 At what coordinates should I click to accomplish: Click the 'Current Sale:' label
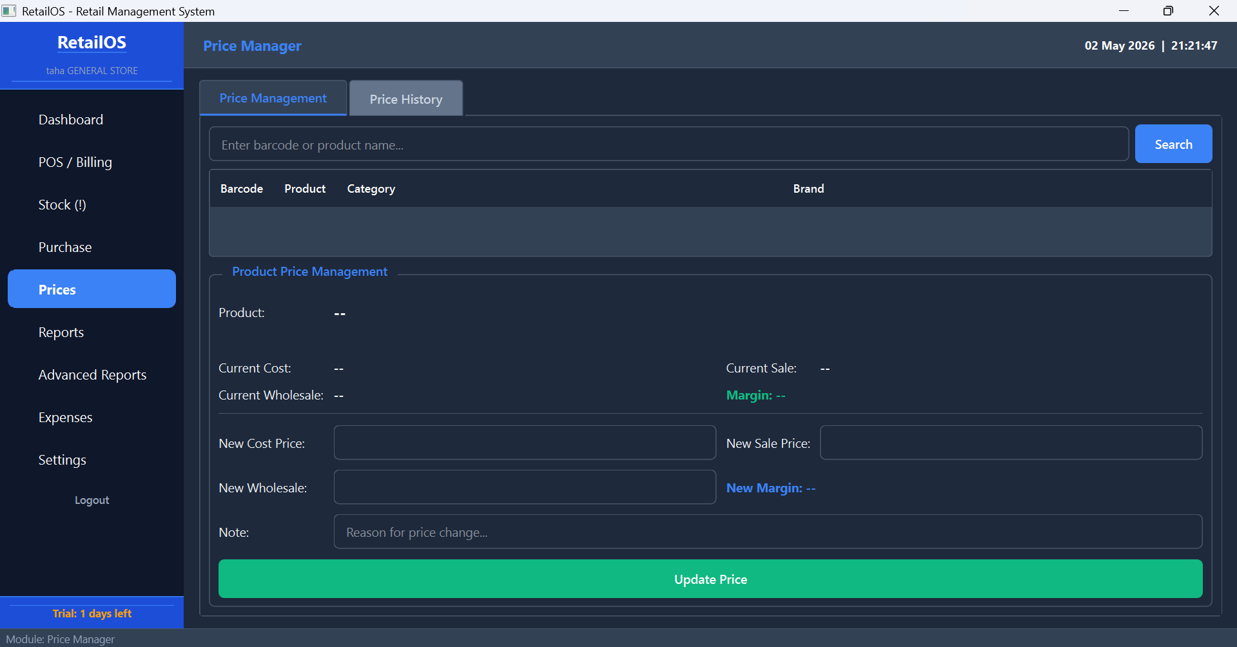pos(761,368)
